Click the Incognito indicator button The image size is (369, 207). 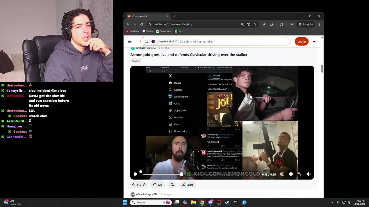306,24
